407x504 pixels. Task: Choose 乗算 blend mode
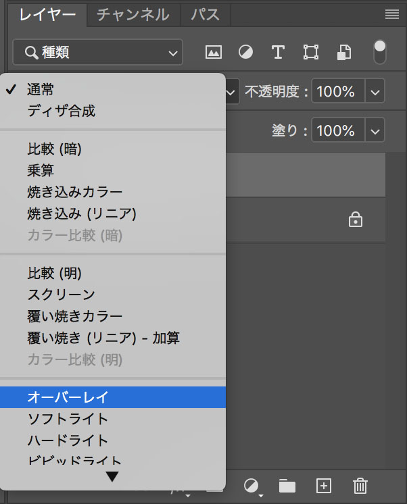(41, 171)
